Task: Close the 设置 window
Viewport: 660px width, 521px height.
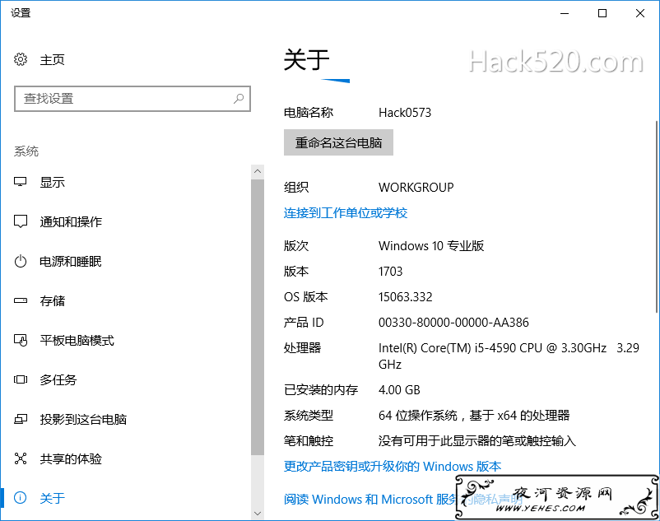Action: click(x=640, y=13)
